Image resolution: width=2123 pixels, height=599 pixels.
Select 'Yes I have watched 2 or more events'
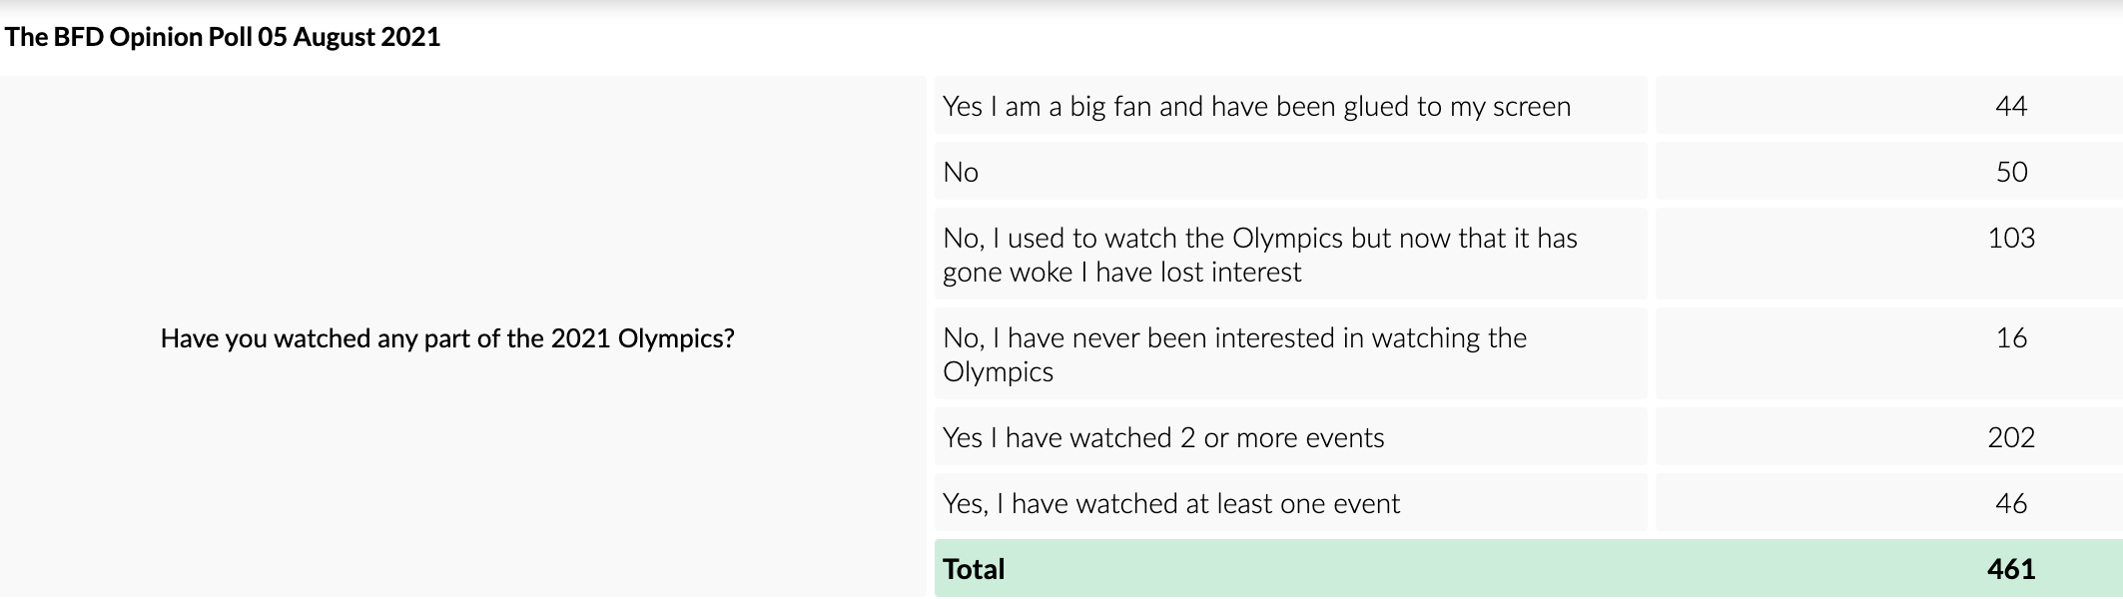pos(1163,438)
